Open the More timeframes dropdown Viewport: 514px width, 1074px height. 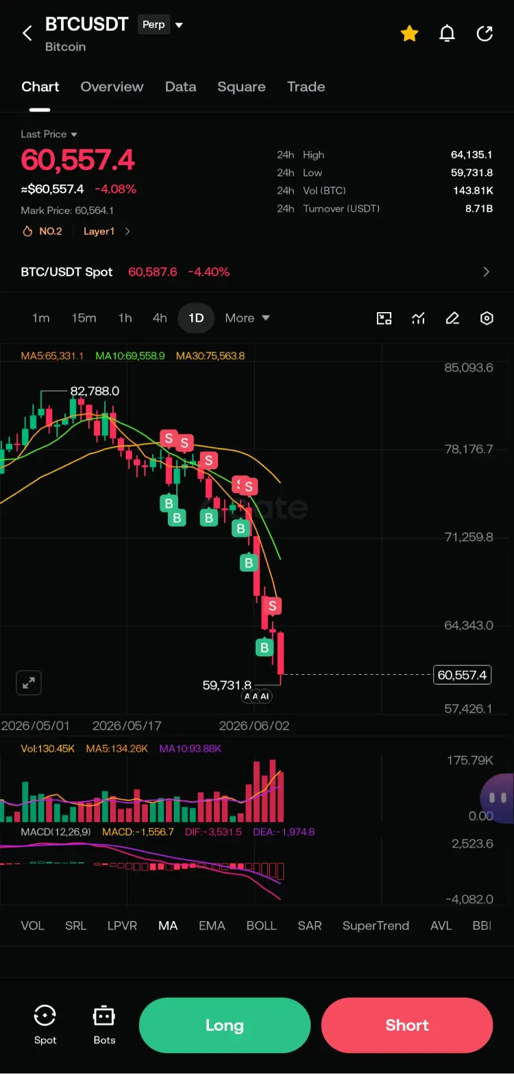coord(247,318)
